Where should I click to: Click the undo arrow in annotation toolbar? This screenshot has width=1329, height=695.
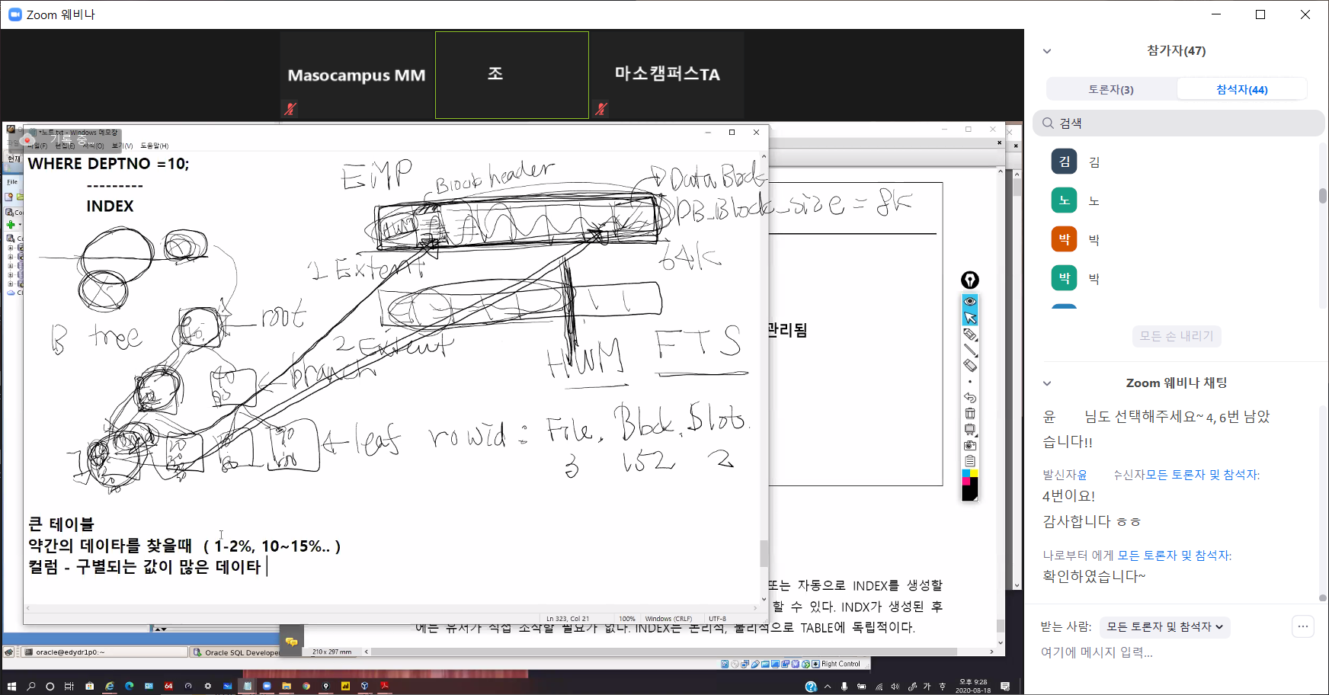pos(969,398)
